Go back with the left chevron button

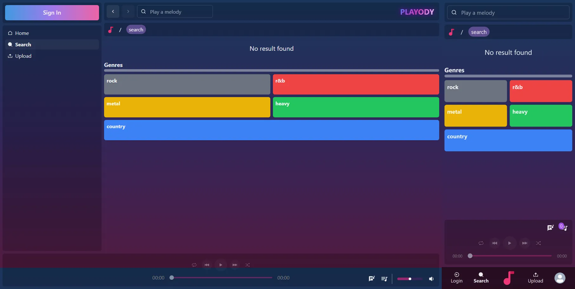point(113,11)
